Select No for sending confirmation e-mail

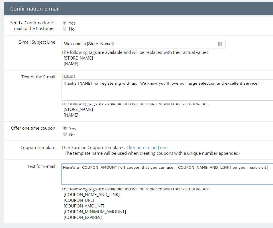point(65,29)
